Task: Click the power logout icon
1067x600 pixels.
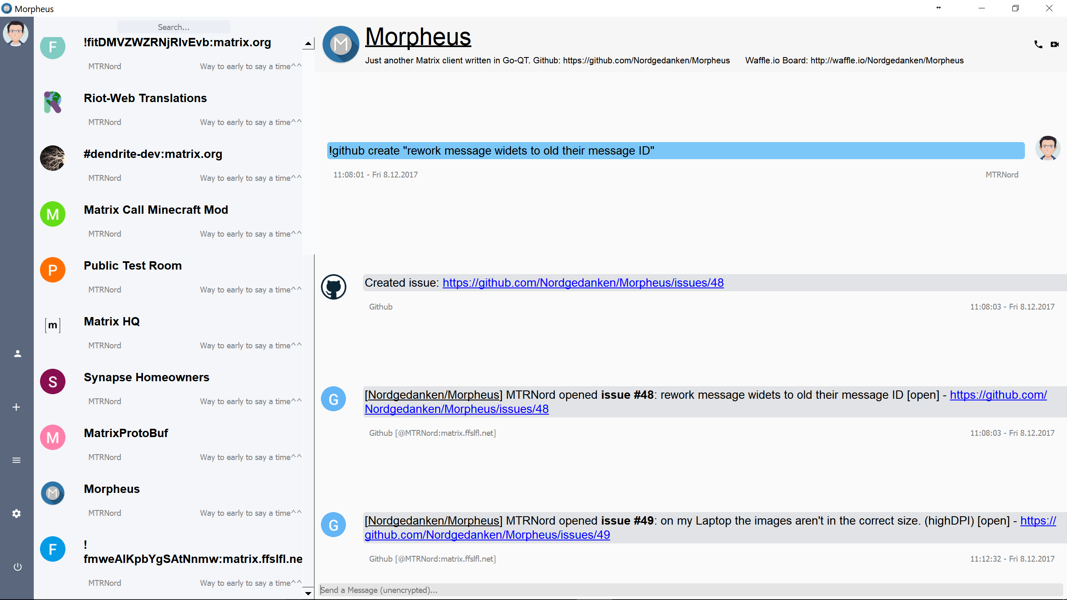Action: coord(18,567)
